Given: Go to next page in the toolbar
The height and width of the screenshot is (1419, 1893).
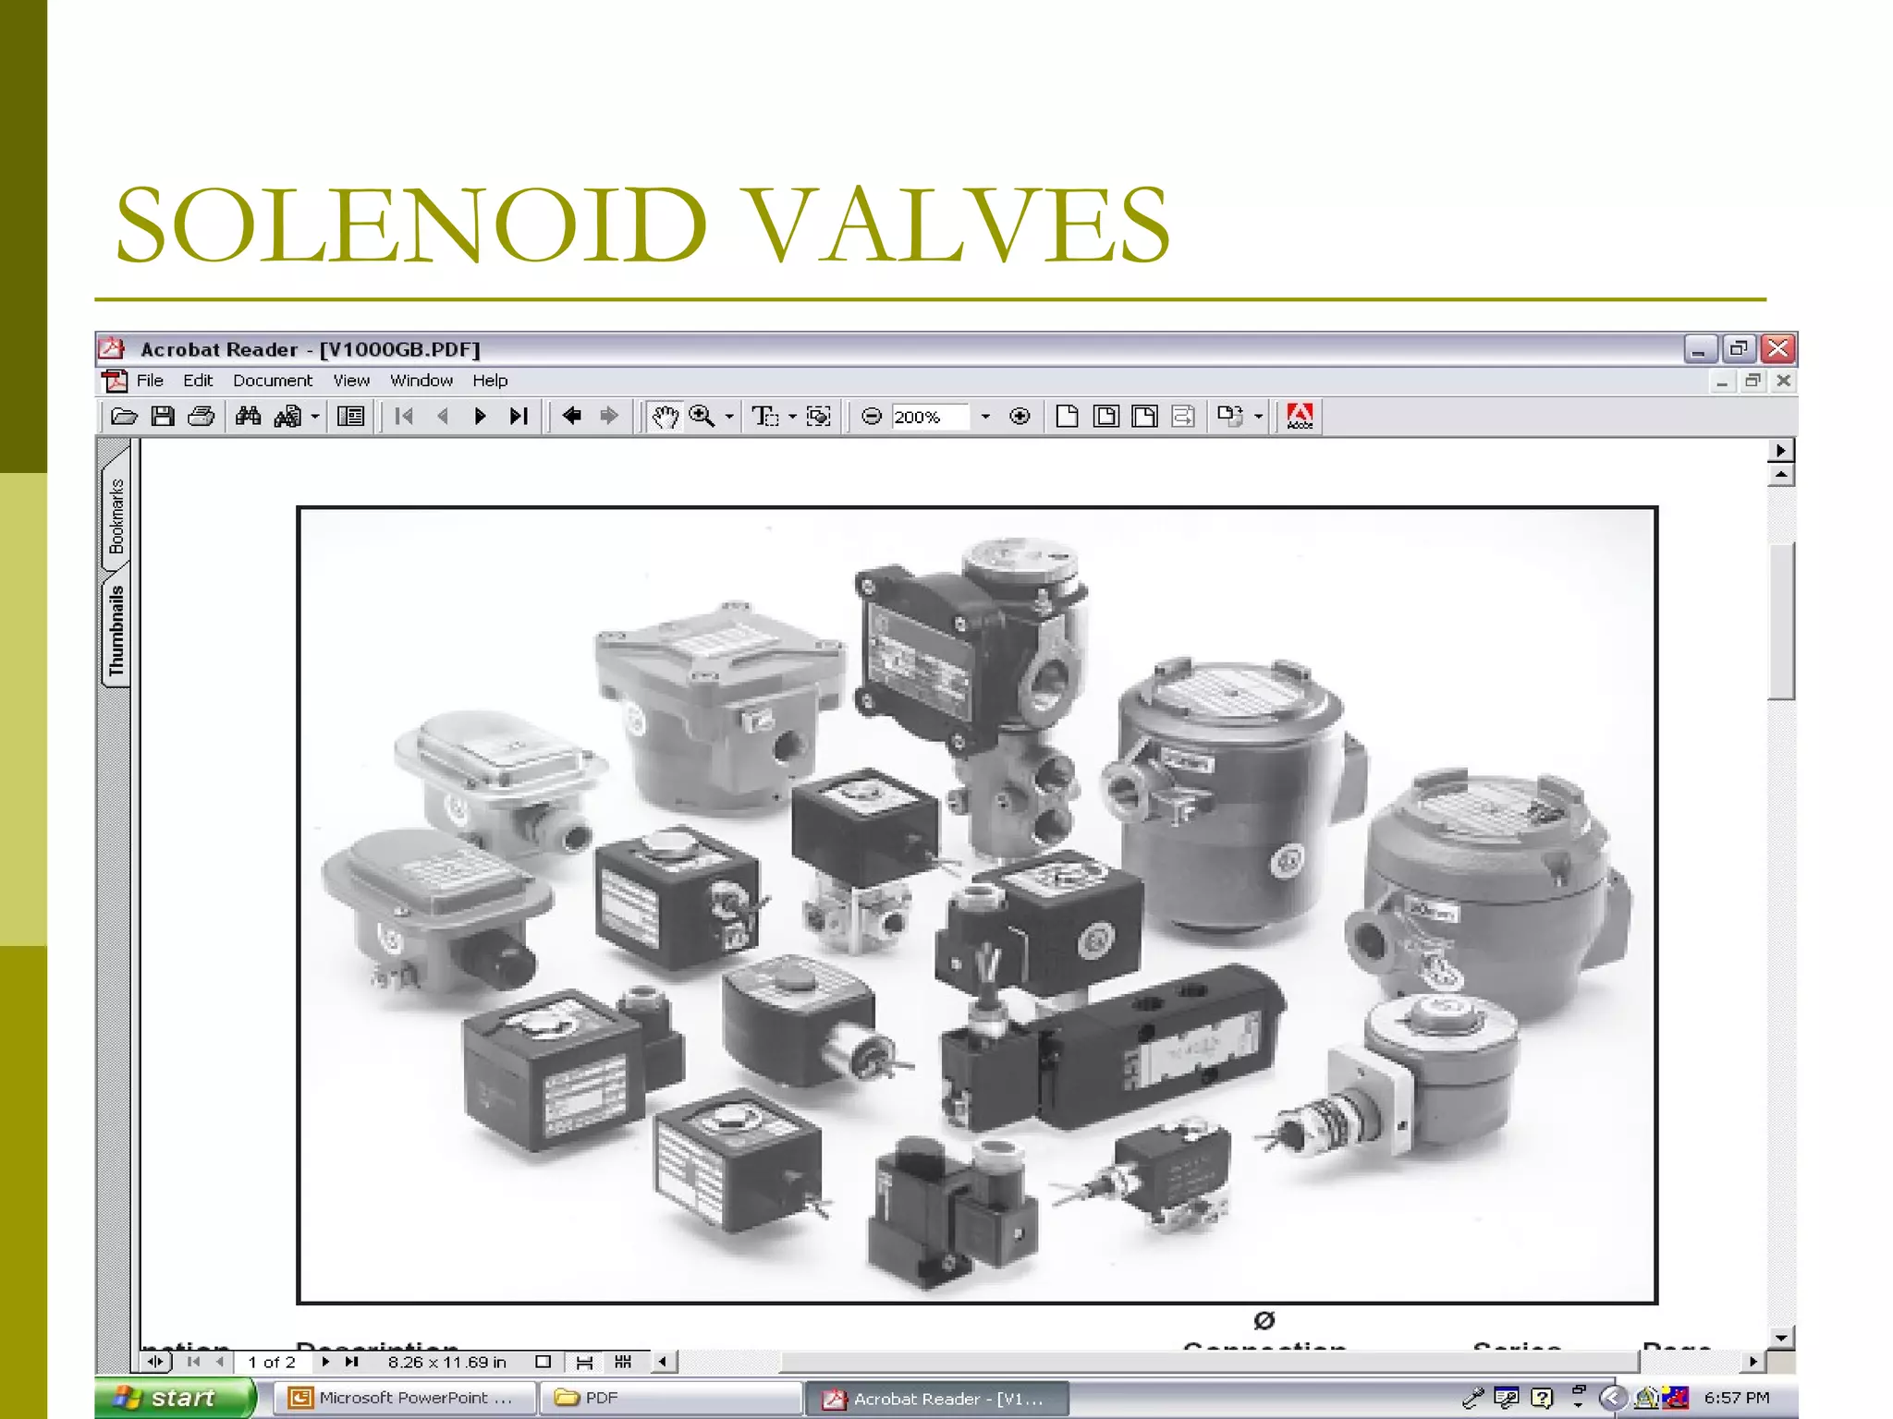Looking at the screenshot, I should [481, 417].
